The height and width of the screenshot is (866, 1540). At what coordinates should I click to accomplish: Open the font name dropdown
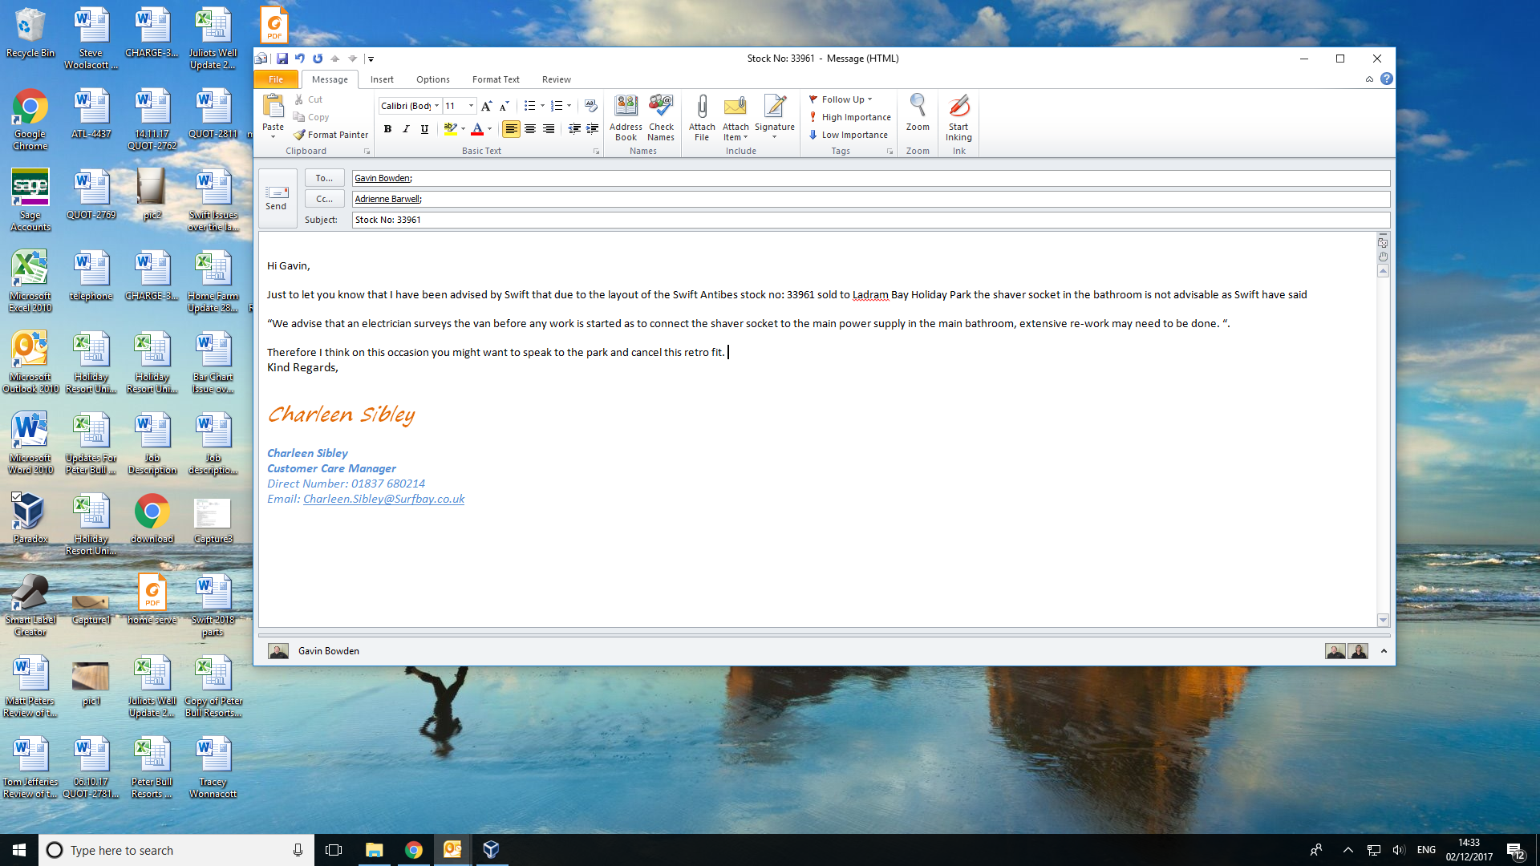pos(436,106)
